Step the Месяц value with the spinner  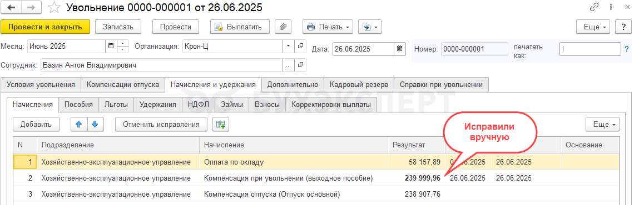click(122, 47)
